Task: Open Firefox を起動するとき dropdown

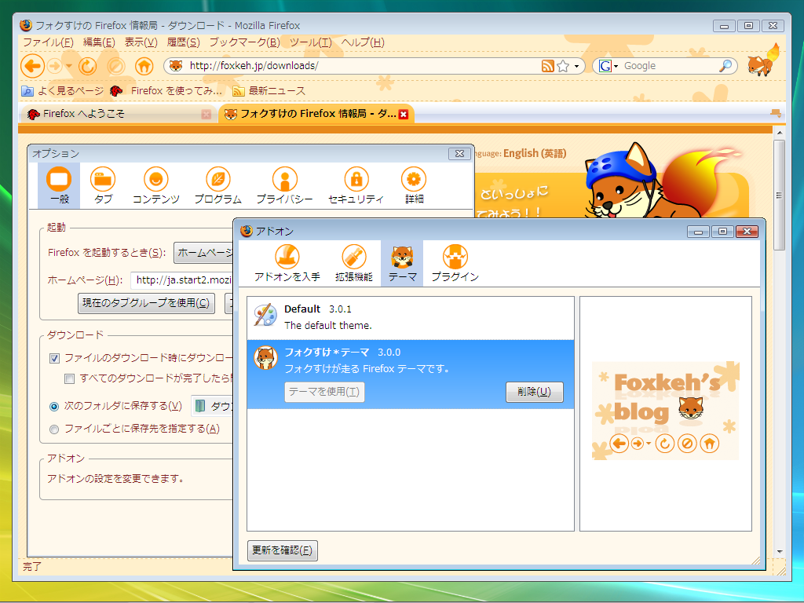Action: coord(203,253)
